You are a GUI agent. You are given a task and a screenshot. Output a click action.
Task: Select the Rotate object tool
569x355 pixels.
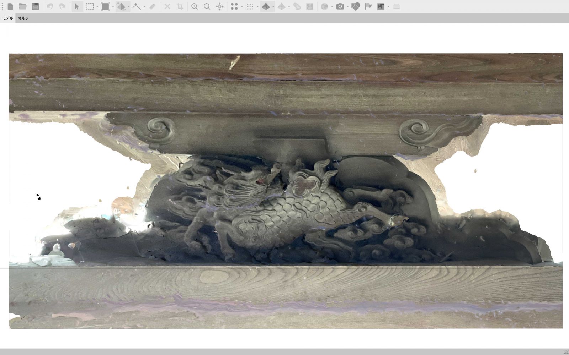point(121,6)
